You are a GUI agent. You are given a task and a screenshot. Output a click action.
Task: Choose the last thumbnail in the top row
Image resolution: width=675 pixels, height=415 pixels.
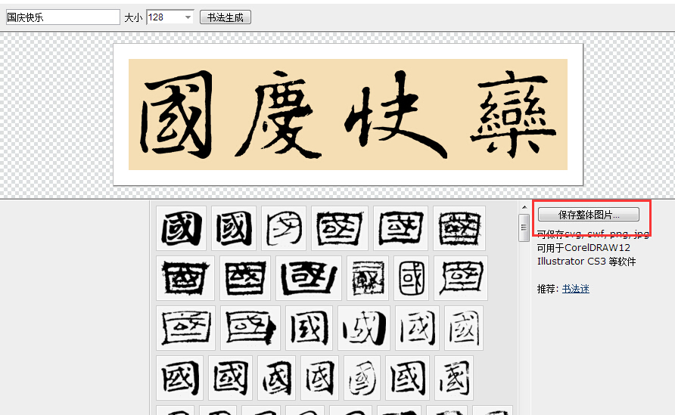(459, 228)
